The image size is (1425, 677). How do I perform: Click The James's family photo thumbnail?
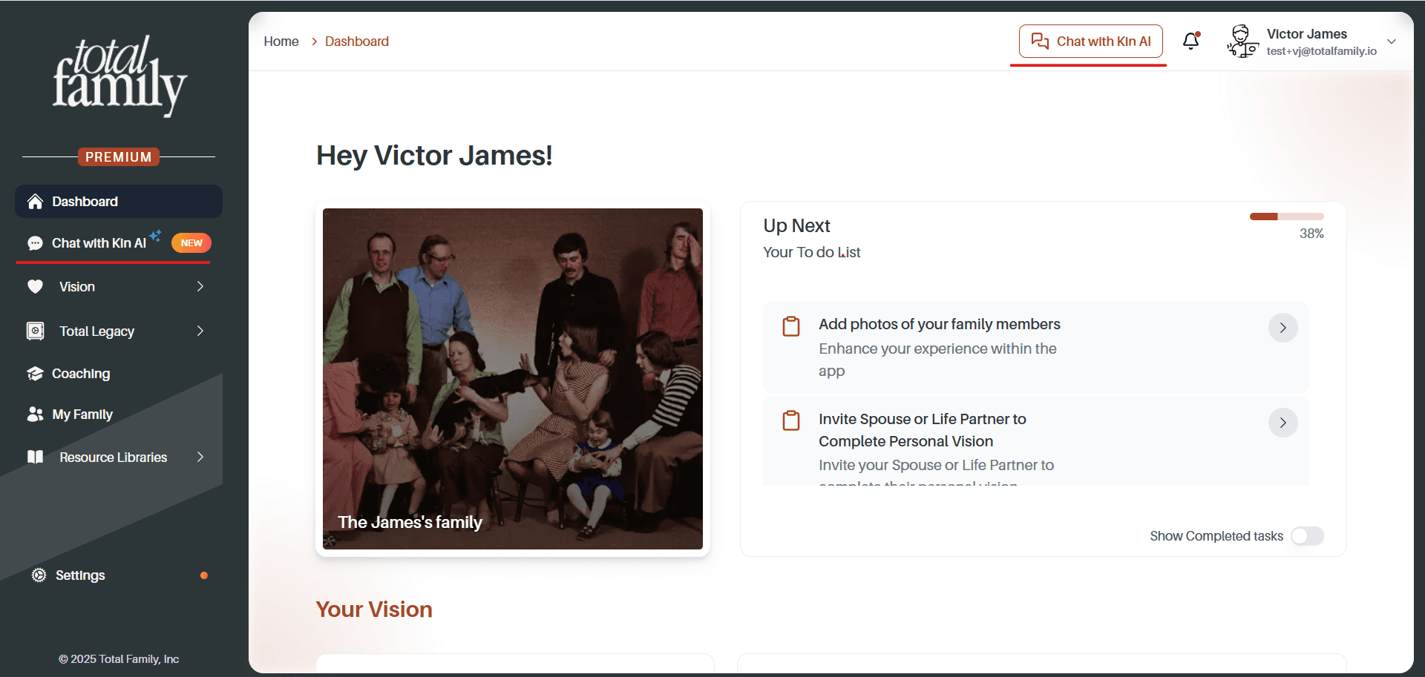pyautogui.click(x=513, y=379)
